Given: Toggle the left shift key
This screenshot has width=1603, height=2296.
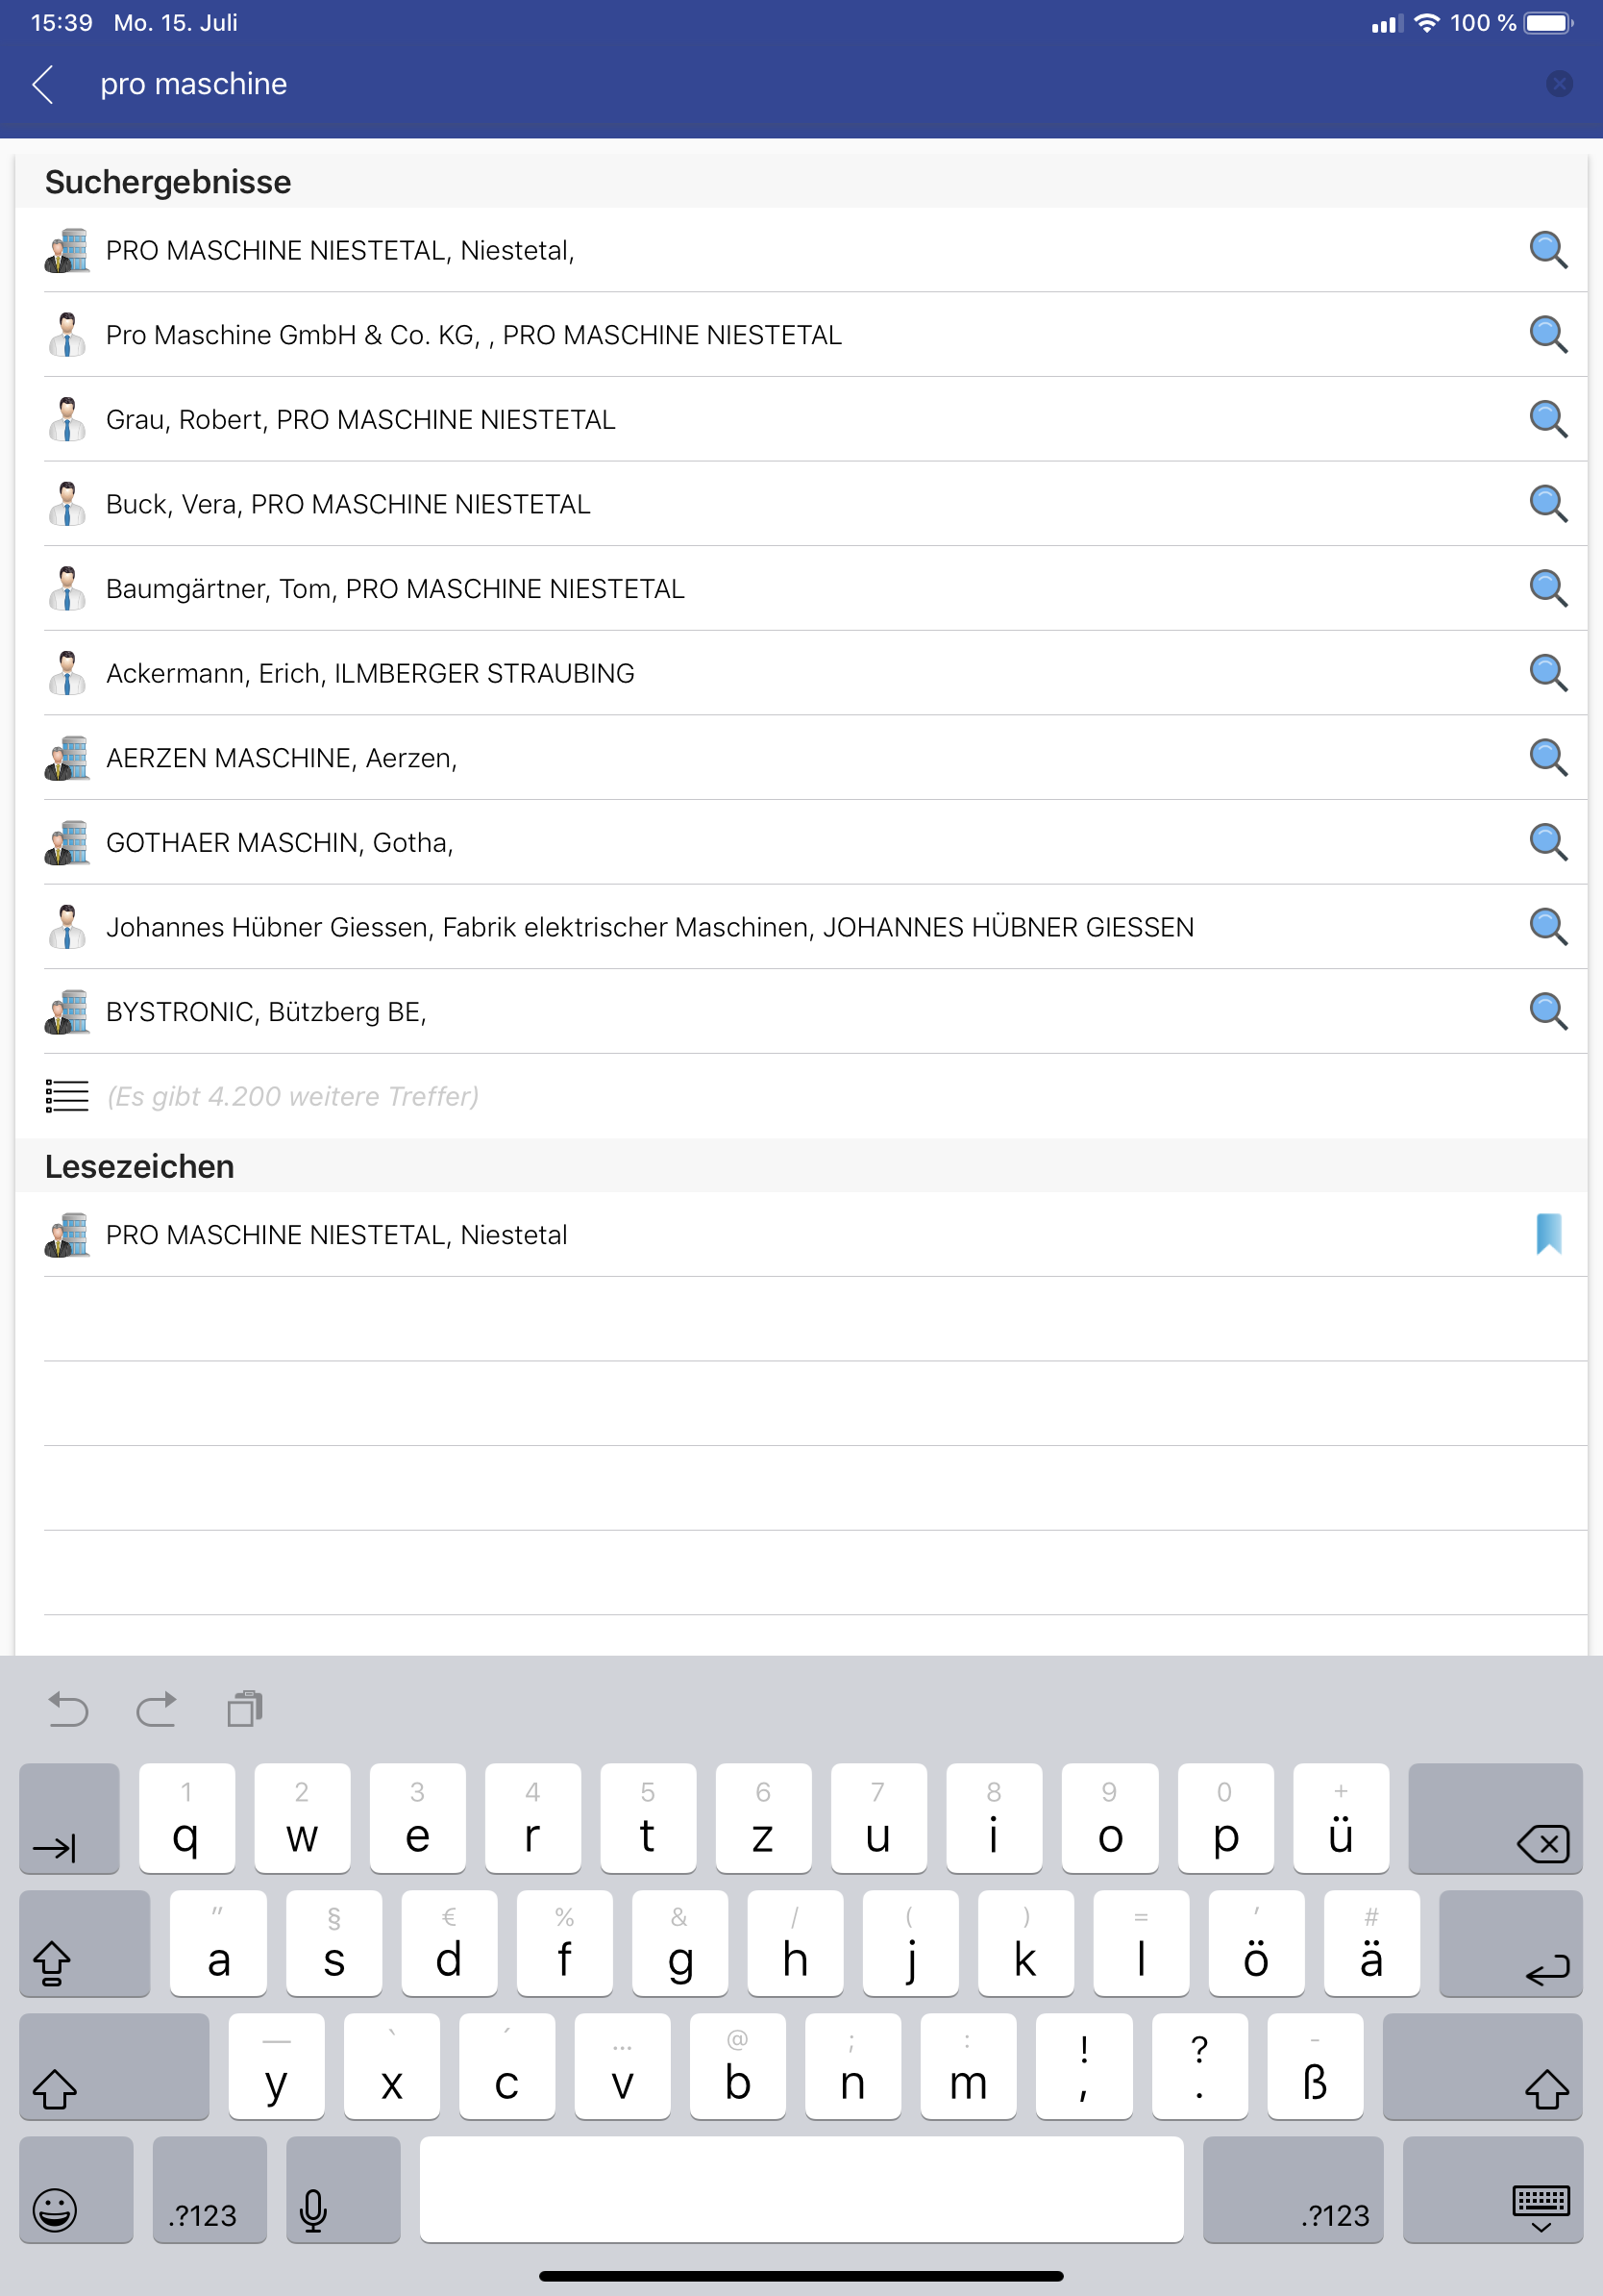Looking at the screenshot, I should [114, 2066].
